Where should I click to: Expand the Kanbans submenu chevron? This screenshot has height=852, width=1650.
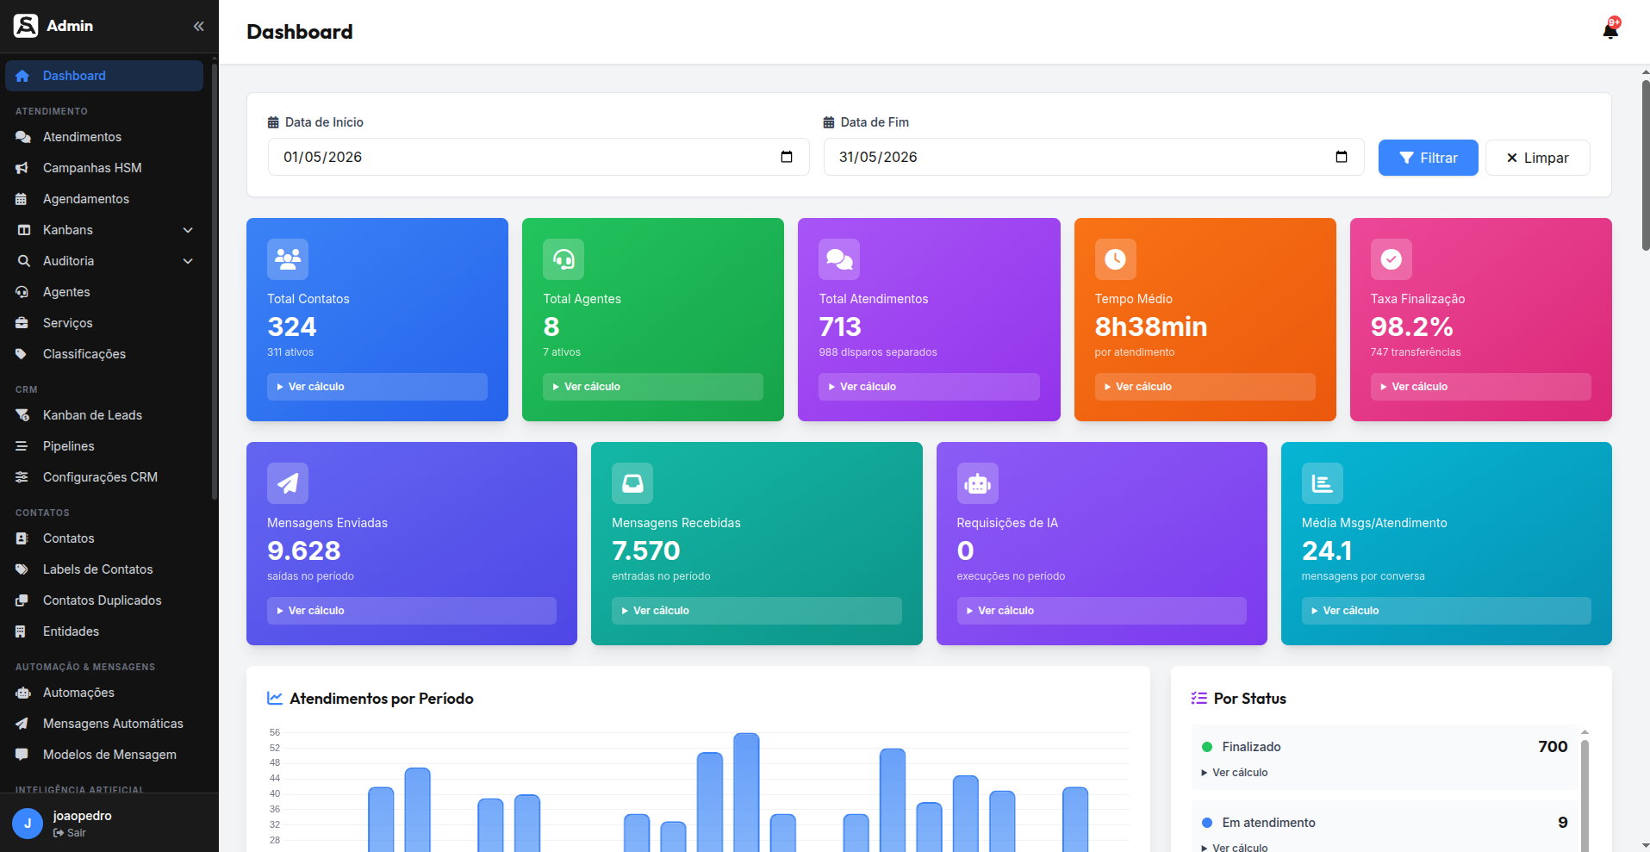click(188, 230)
